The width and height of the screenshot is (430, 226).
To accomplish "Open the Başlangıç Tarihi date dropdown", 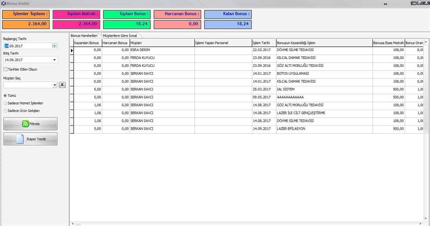I will (55, 46).
